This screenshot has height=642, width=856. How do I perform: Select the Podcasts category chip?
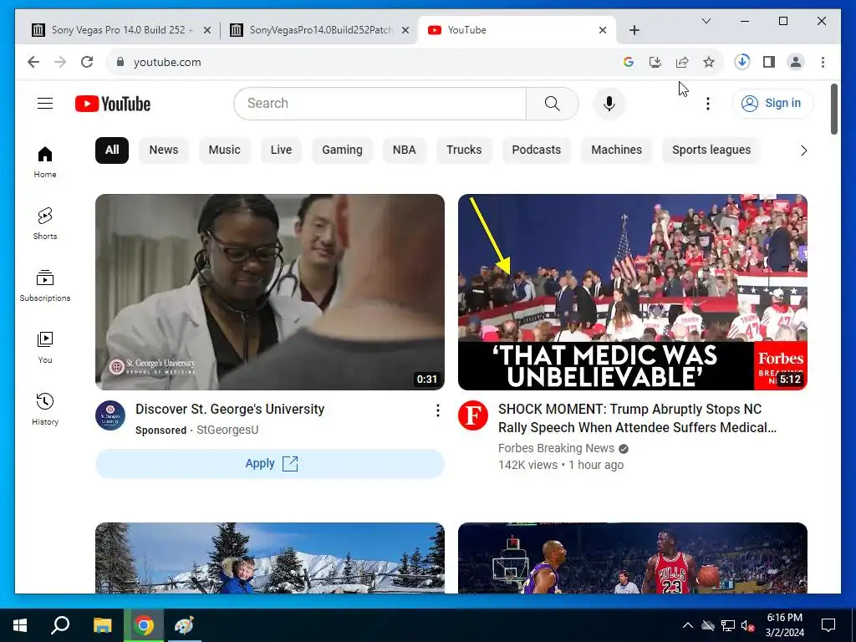coord(537,150)
